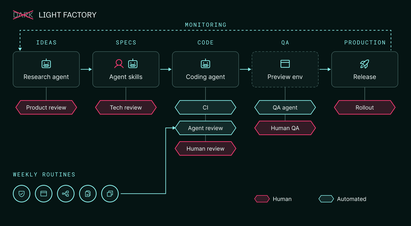This screenshot has height=226, width=411.
Task: Click the Release label
Action: (365, 77)
